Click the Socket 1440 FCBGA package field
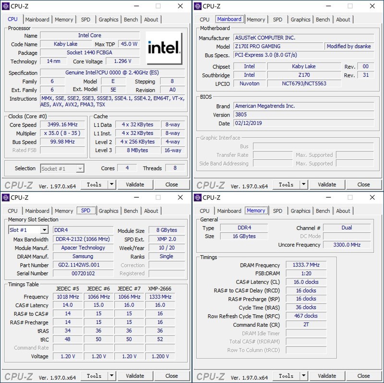The height and width of the screenshot is (383, 384). (x=90, y=53)
